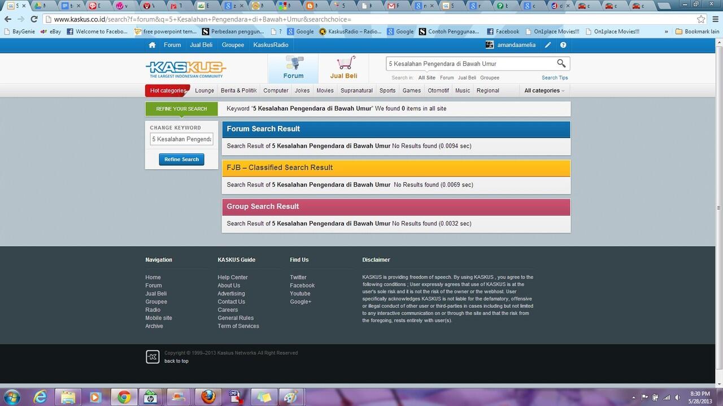Open Regional category
723x406 pixels.
coord(488,91)
